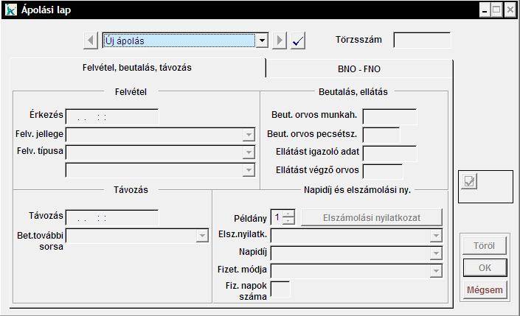This screenshot has width=520, height=316.
Task: Click the Elszámolási nyilatkozat button
Action: click(x=372, y=217)
